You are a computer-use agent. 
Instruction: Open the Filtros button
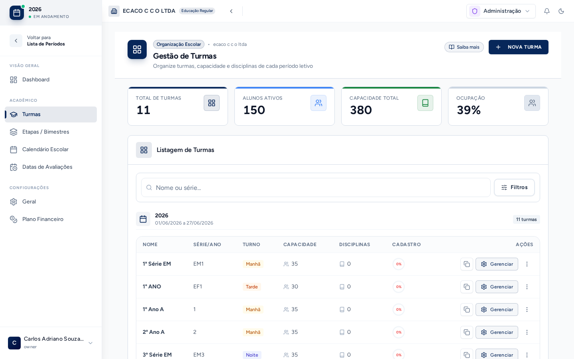[x=514, y=187]
